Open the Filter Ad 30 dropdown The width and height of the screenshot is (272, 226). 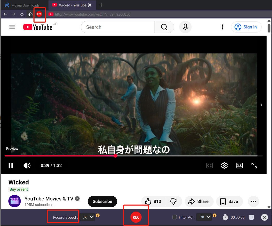tap(204, 217)
